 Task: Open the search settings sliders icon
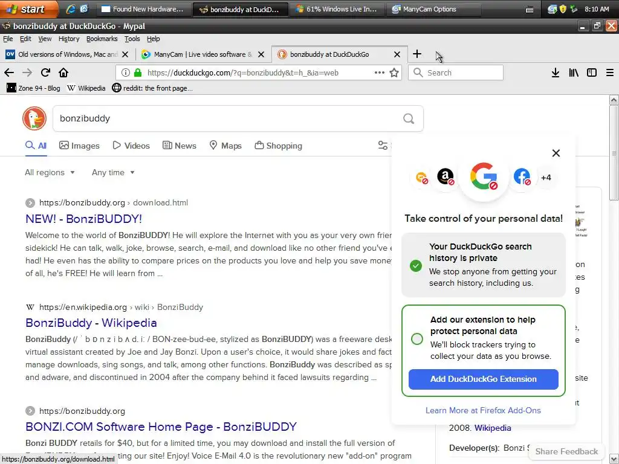click(383, 146)
